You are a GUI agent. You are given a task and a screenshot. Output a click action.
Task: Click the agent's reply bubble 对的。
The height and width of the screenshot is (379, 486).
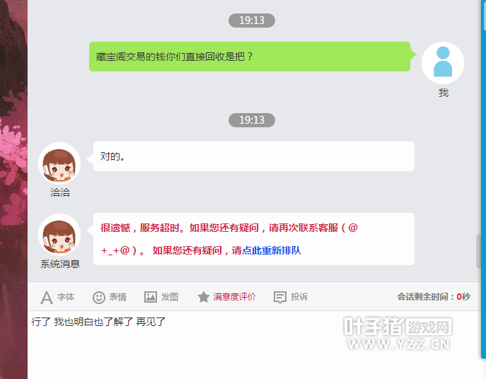coord(254,156)
